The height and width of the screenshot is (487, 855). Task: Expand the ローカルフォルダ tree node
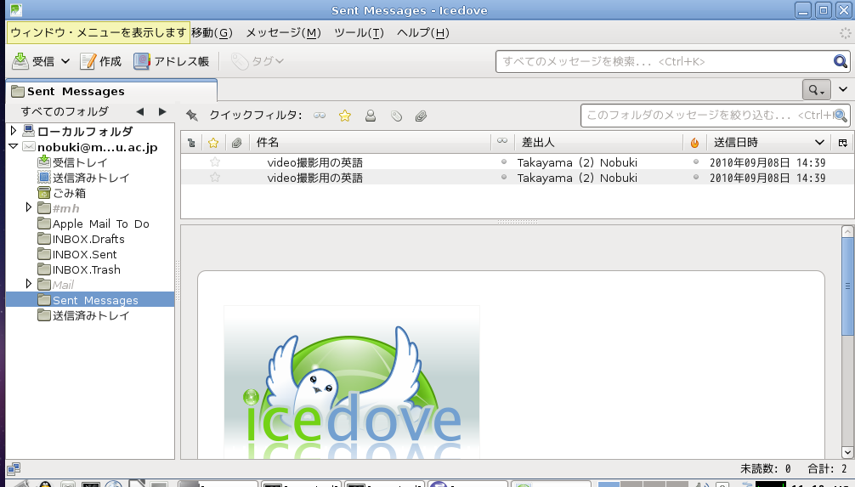(x=14, y=130)
